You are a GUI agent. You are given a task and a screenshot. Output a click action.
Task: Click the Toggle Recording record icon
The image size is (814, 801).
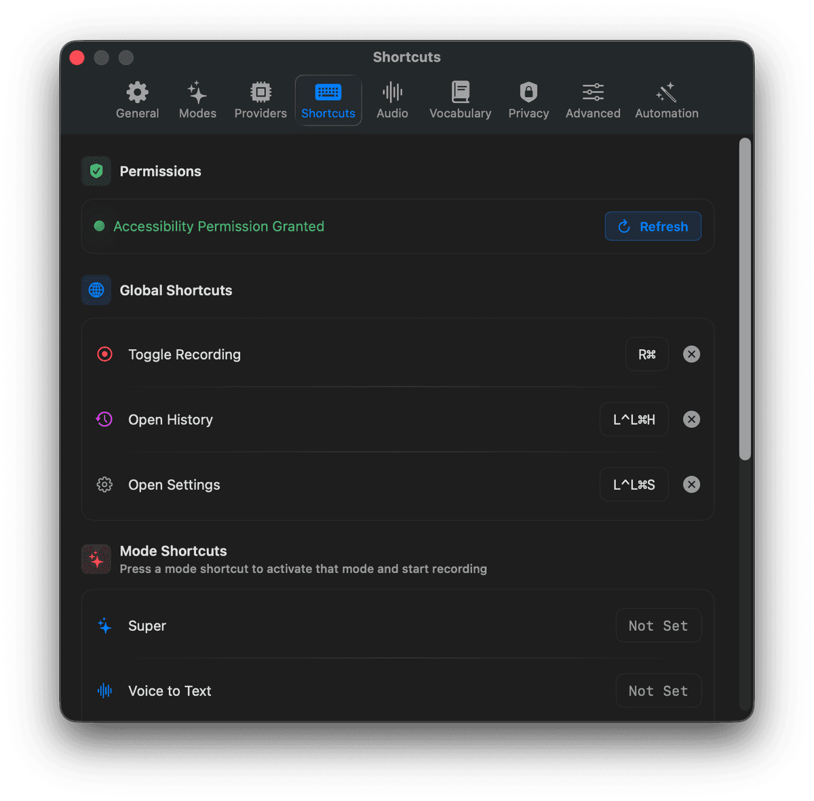104,354
